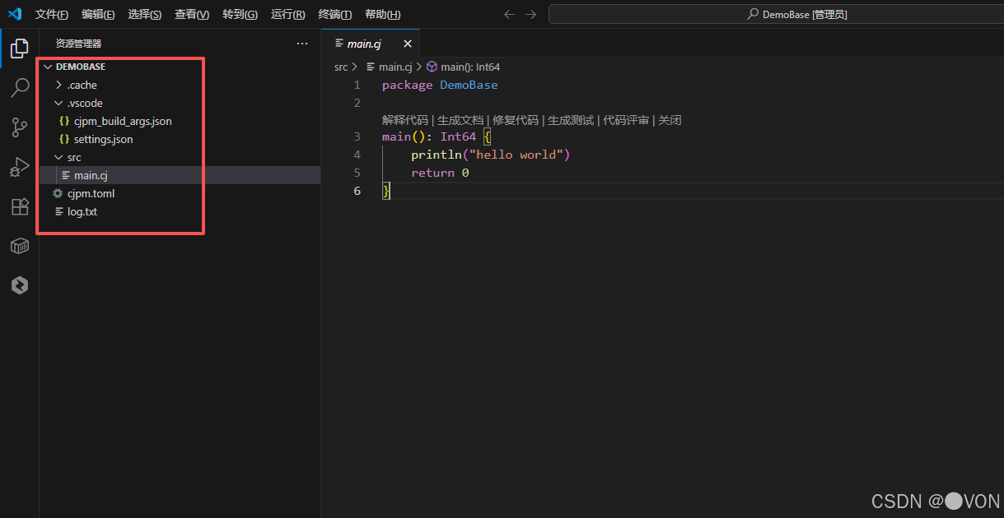Click the 关闭 code lens link
1004x518 pixels.
(670, 120)
